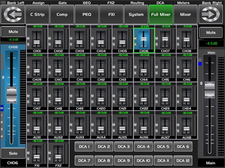Click the -8.2dB value above CH07
225x168 pixels.
tap(166, 26)
